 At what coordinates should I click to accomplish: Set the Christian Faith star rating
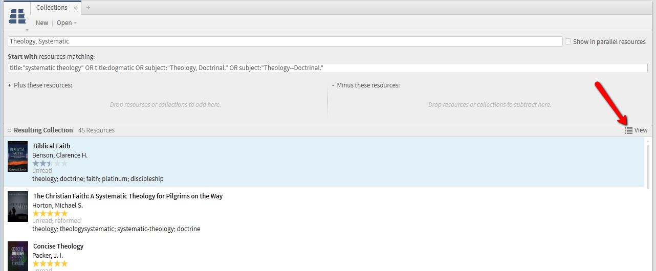pos(50,213)
